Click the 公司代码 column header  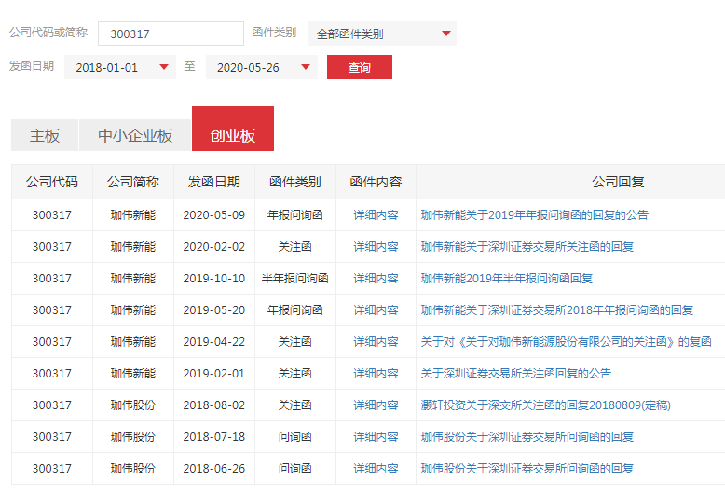tap(52, 182)
